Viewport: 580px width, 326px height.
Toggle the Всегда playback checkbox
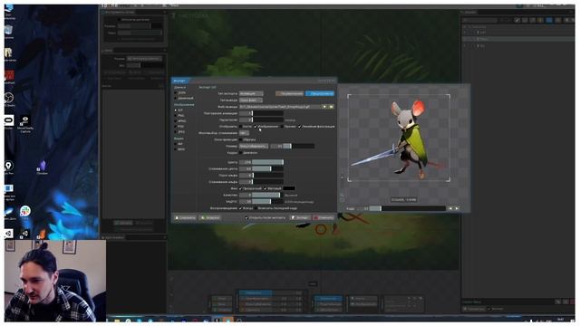tap(241, 208)
